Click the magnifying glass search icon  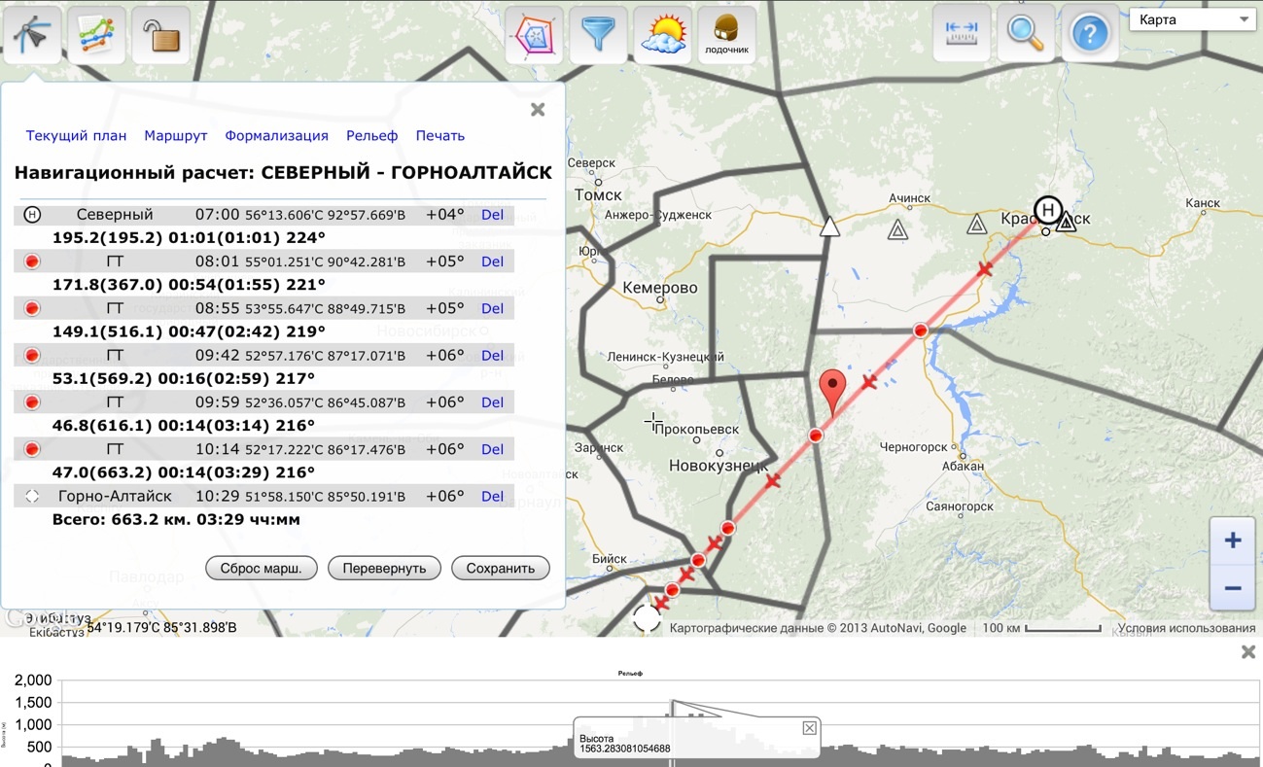click(x=1026, y=34)
